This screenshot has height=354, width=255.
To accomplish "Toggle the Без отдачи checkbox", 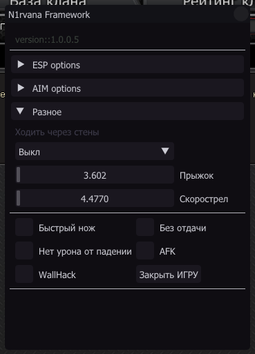I will [x=145, y=227].
